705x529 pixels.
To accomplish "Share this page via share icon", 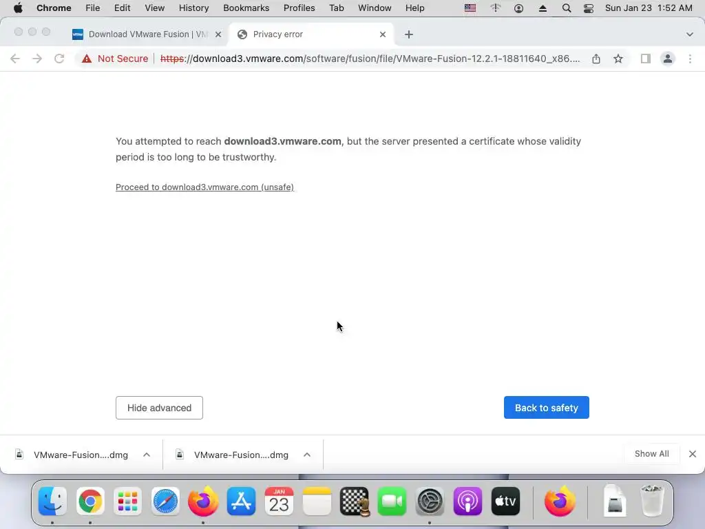I will (596, 59).
